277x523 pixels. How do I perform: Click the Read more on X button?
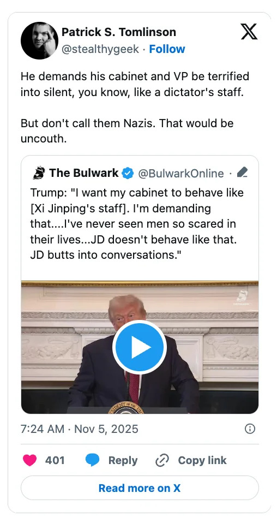(140, 488)
